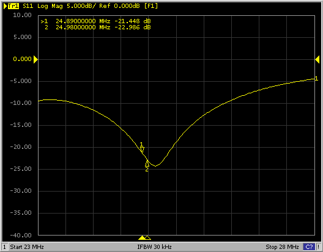323x252 pixels.
Task: Select marker 2 triangle on the trace
Action: coord(147,163)
